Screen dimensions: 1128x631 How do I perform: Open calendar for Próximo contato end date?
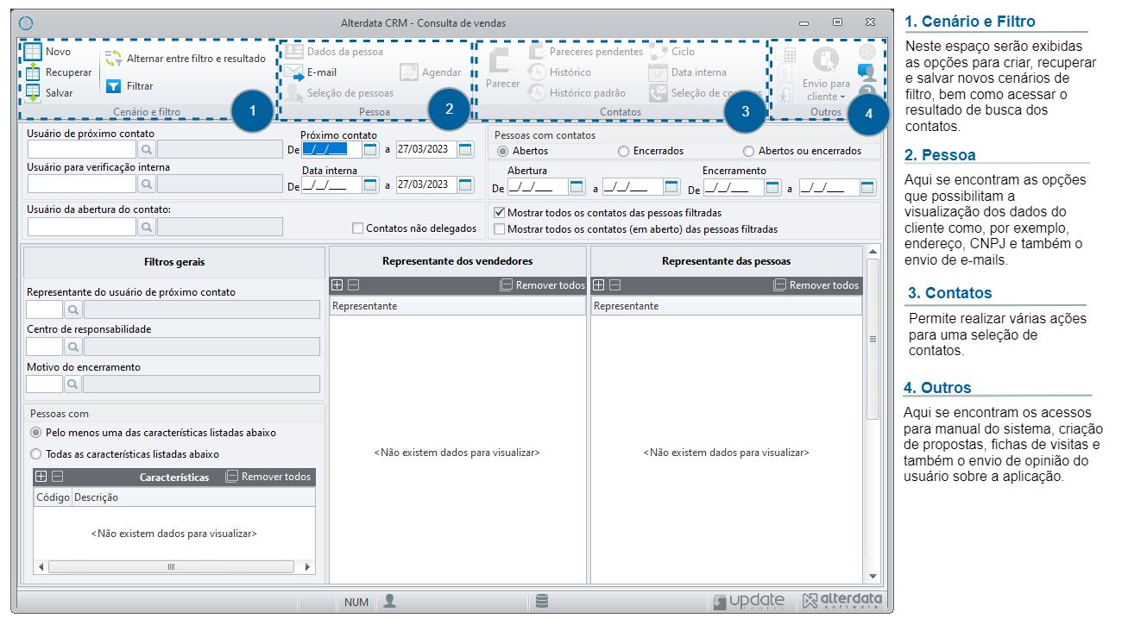[x=465, y=149]
